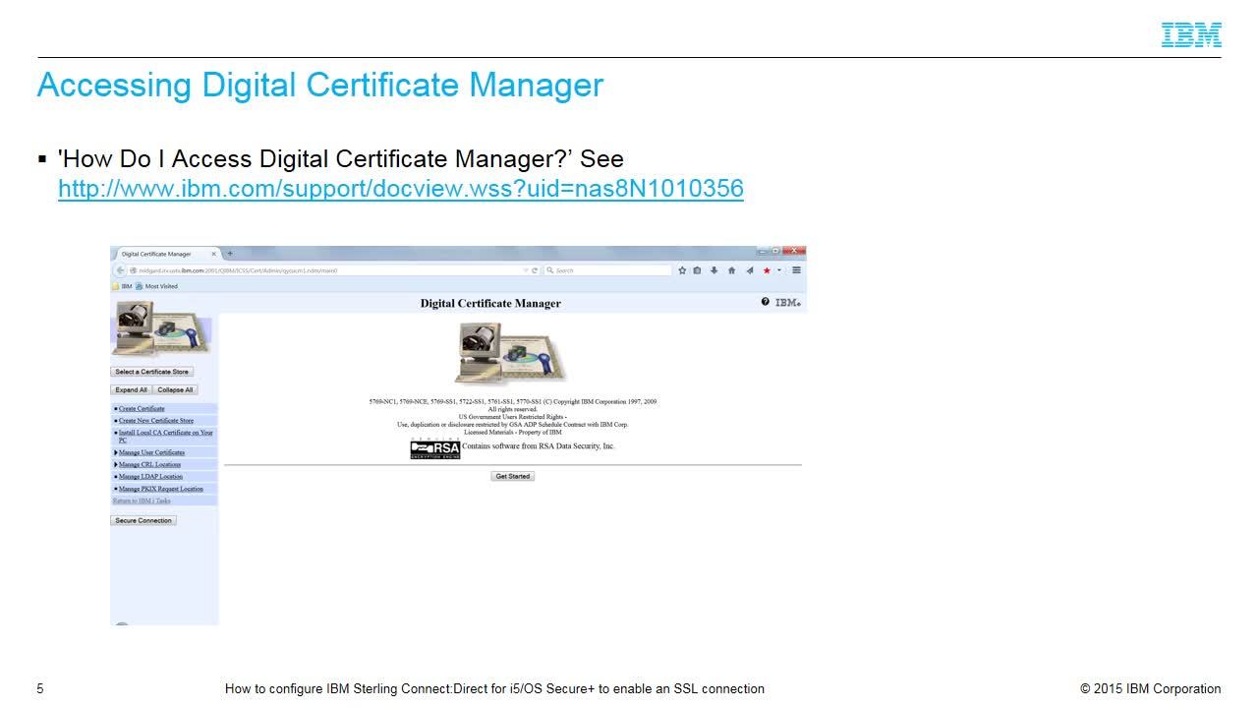Screen dimensions: 1258x708
Task: Click the Digital Certificate Manager page heading
Action: tap(490, 303)
